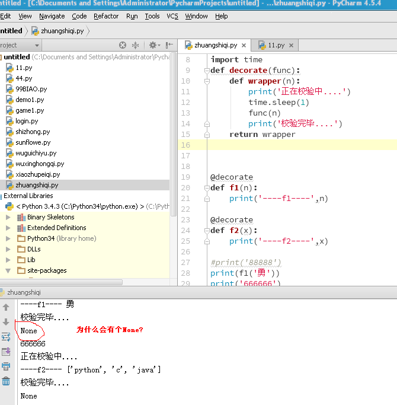This screenshot has height=405, width=397.
Task: Select wuguichiyu.py in the project tree
Action: pos(36,153)
